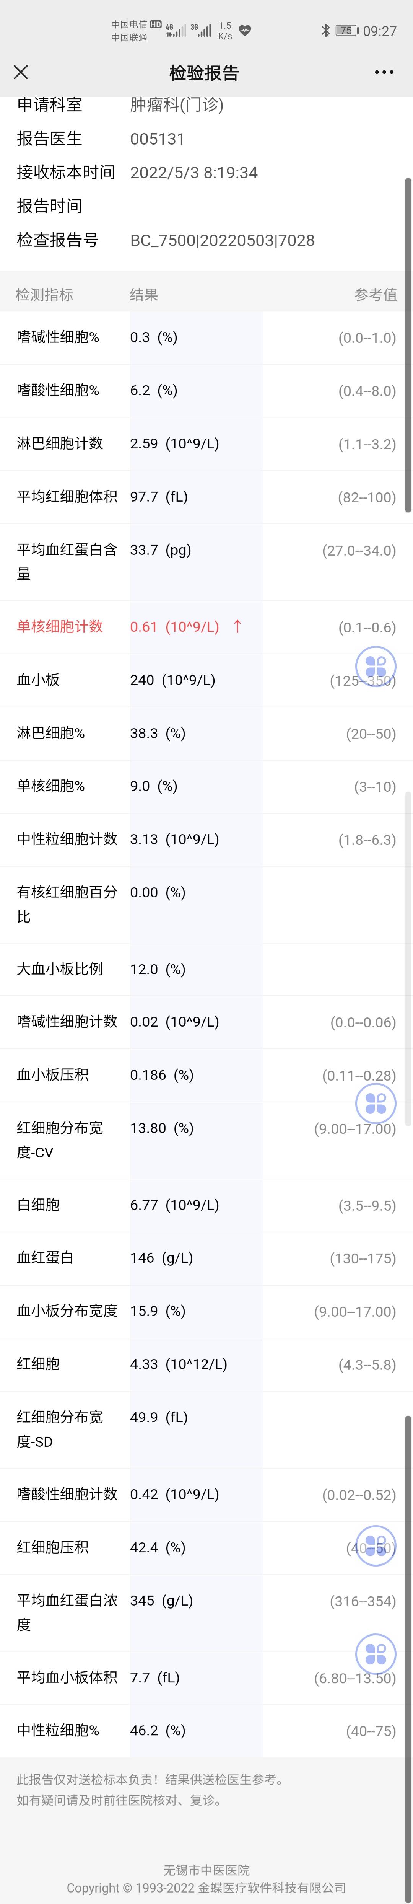Screen dimensions: 413x1904
Task: Open the more options (…) menu
Action: click(384, 72)
